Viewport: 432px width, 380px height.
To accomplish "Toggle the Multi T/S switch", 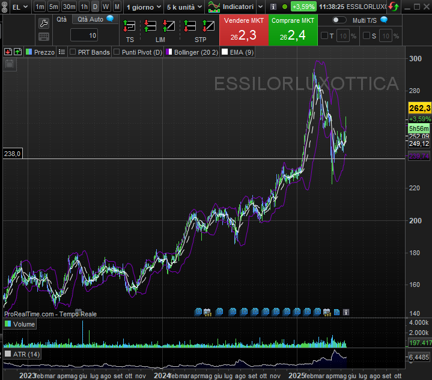I will [x=339, y=20].
